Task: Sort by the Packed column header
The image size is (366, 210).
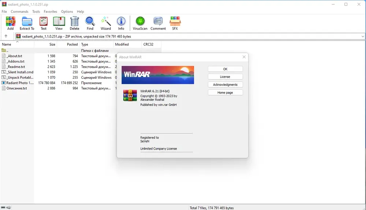Action: point(68,44)
